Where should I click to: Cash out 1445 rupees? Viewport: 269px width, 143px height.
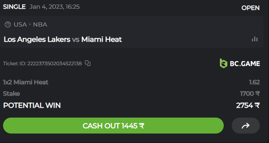click(x=113, y=126)
